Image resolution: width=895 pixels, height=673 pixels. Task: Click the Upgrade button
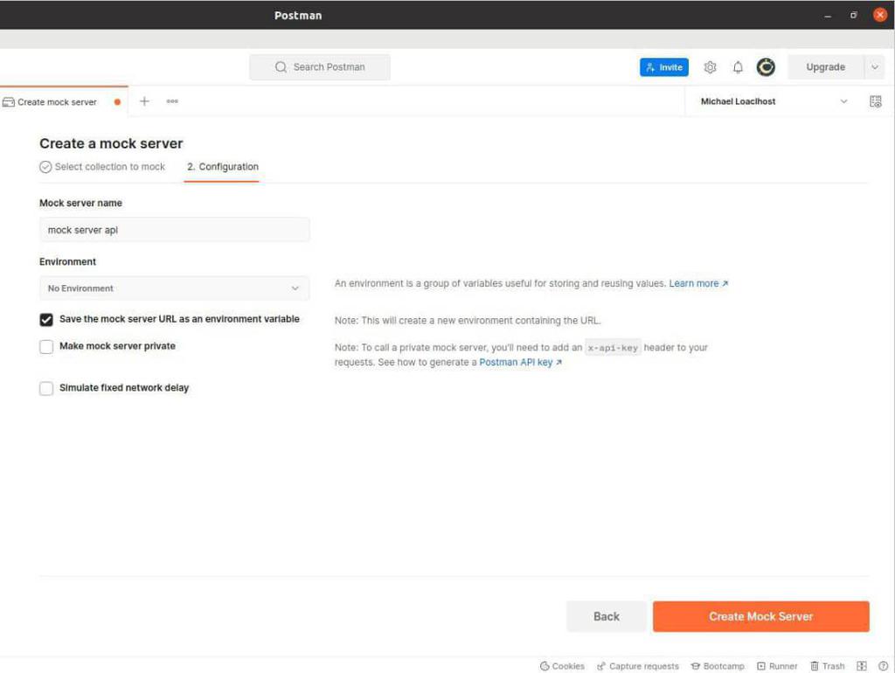pos(825,67)
